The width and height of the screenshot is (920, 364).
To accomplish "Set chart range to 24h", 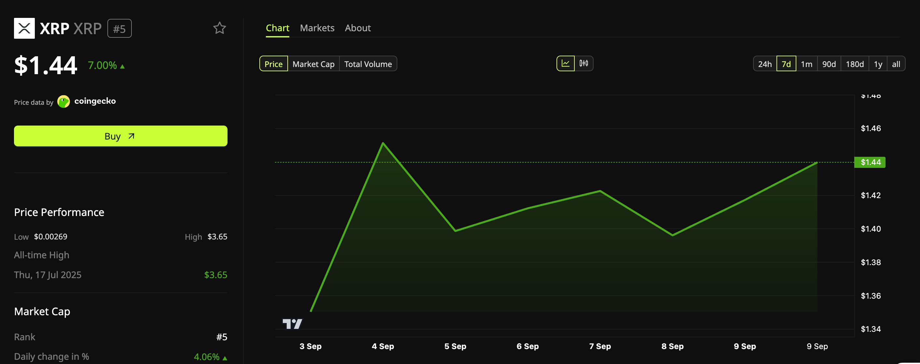I will coord(765,64).
